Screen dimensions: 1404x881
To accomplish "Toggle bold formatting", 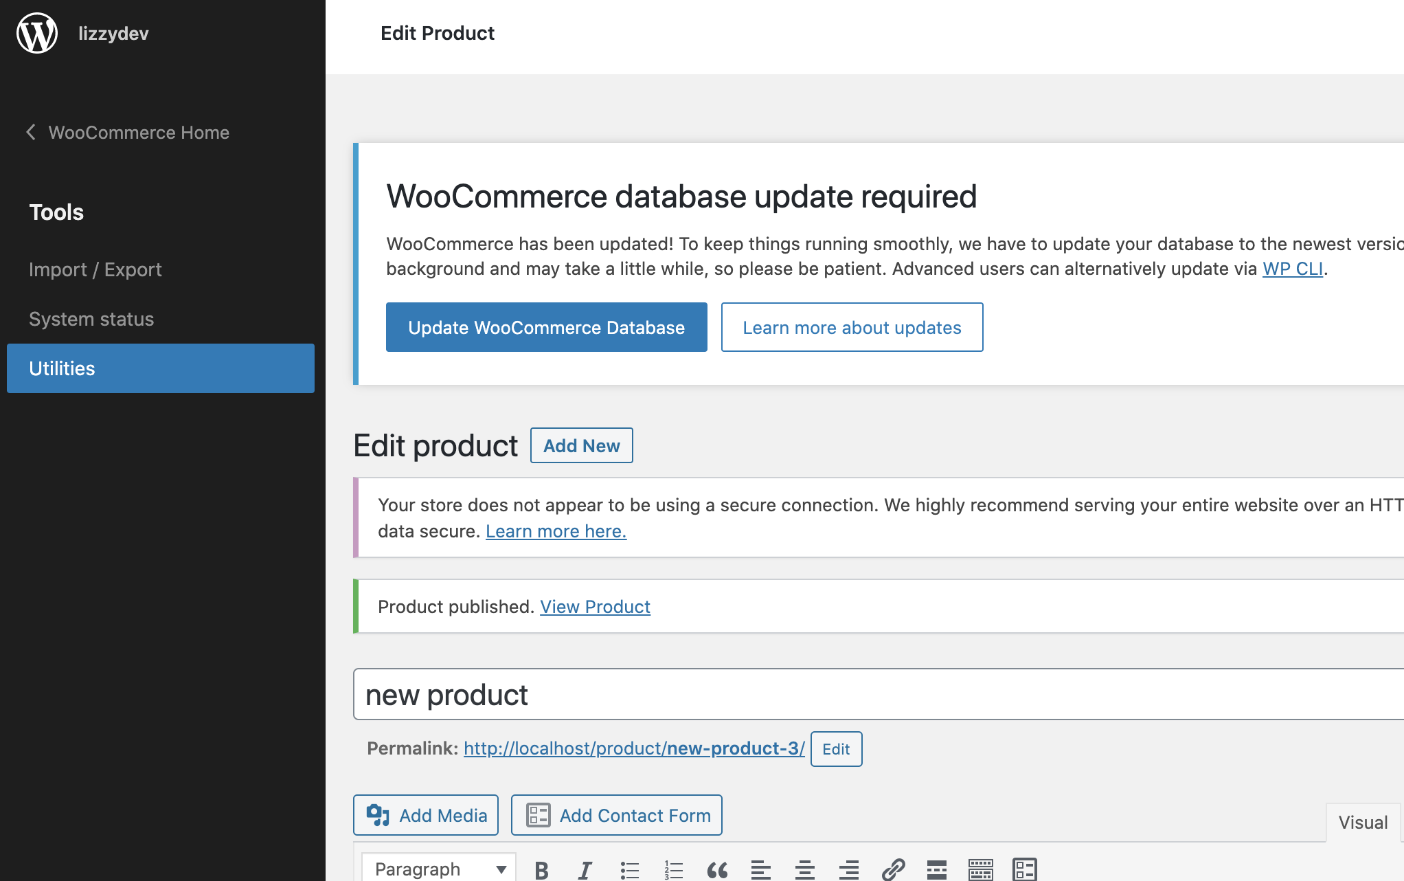I will click(x=541, y=870).
